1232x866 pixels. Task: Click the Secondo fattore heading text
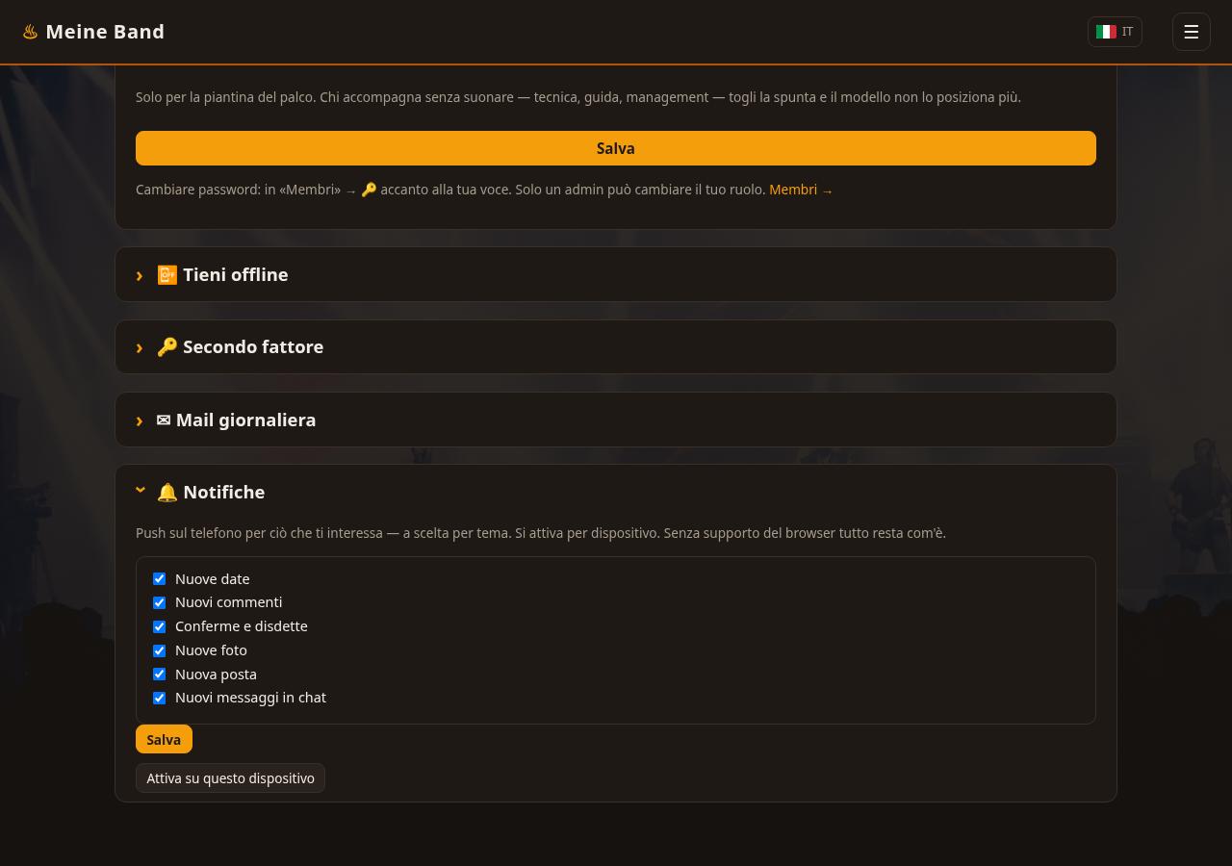pos(253,347)
